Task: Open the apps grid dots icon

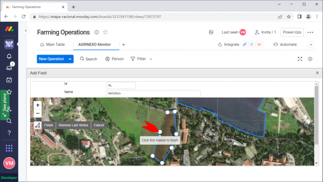Action: click(x=9, y=148)
